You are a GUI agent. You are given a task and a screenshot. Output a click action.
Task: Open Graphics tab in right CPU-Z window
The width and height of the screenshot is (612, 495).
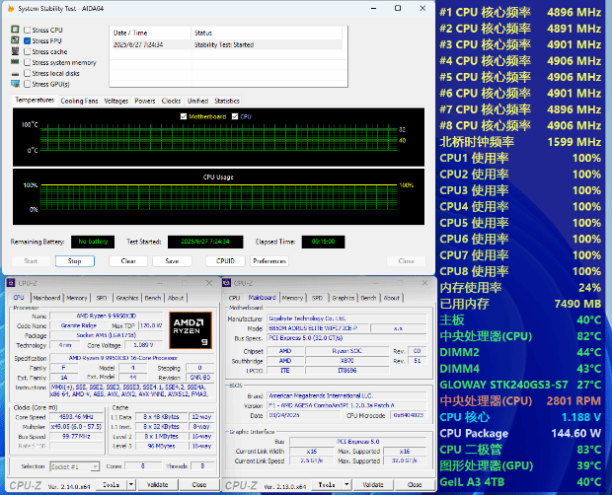344,298
